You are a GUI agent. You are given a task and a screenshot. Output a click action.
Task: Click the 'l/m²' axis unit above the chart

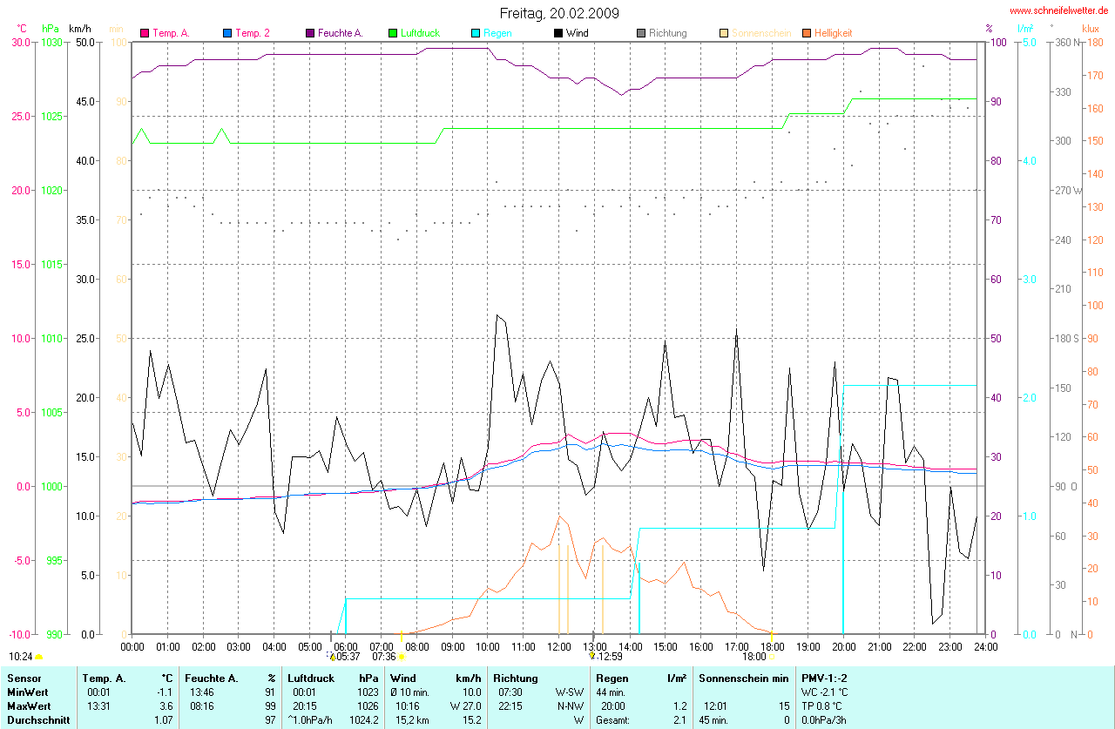pos(1026,29)
